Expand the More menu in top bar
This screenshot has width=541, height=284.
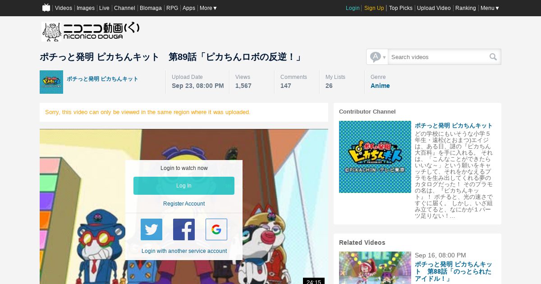tap(208, 8)
